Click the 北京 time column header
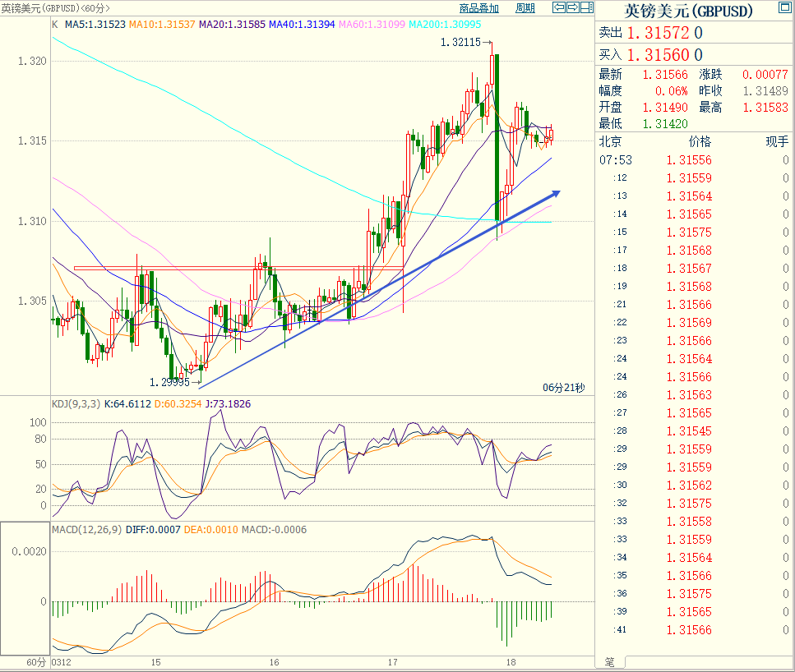This screenshot has height=672, width=795. point(610,141)
